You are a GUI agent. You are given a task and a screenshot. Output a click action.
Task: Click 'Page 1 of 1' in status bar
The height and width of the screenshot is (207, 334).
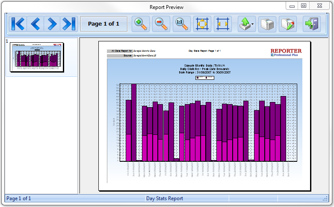tap(19, 198)
